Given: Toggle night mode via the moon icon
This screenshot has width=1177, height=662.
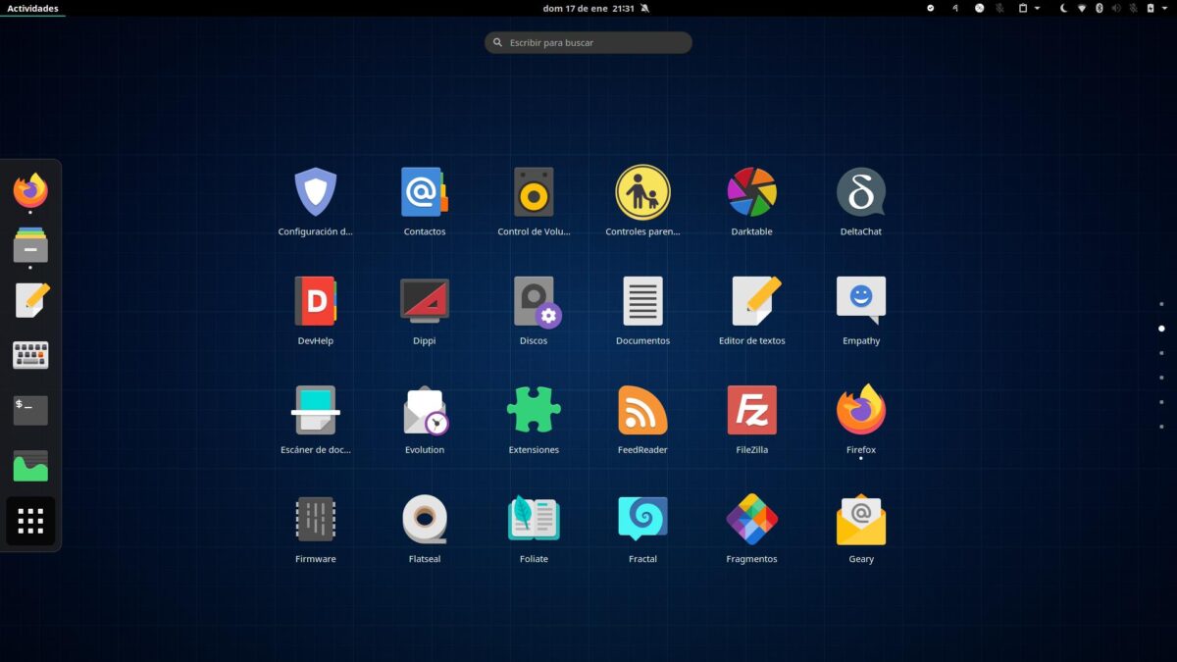Looking at the screenshot, I should pyautogui.click(x=1064, y=8).
